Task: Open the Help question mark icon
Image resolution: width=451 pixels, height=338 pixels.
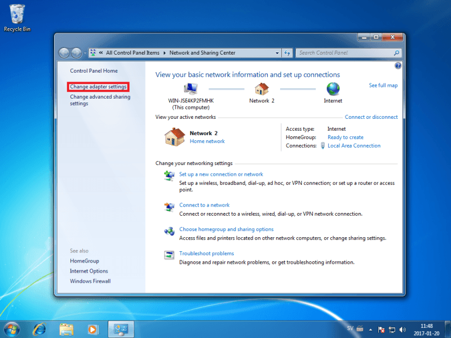Action: coord(398,65)
